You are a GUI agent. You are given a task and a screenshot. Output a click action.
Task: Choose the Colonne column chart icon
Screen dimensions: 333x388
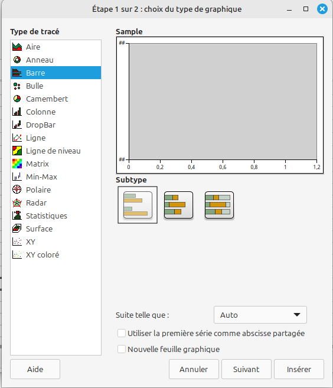pos(17,112)
